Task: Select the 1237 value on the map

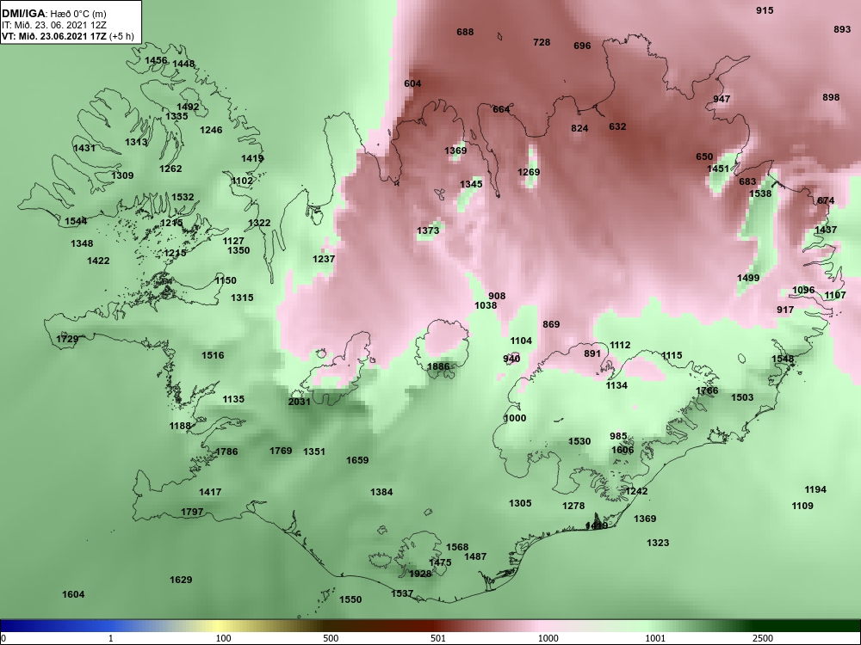Action: pyautogui.click(x=324, y=258)
